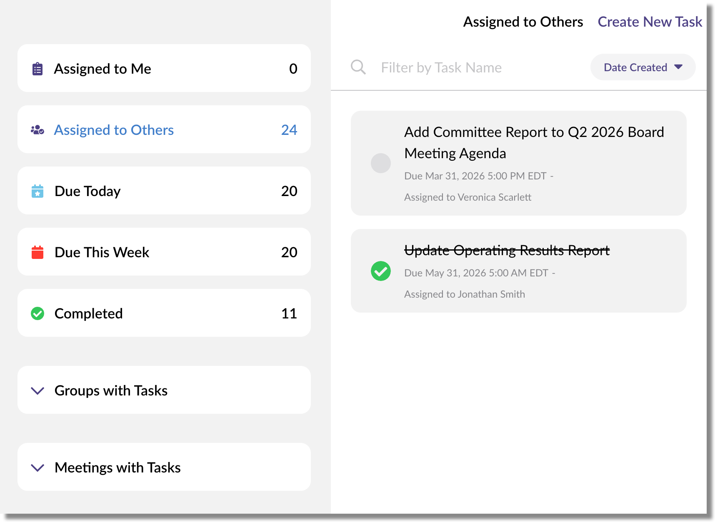Click the count 24 on Assigned to Others

pos(289,130)
